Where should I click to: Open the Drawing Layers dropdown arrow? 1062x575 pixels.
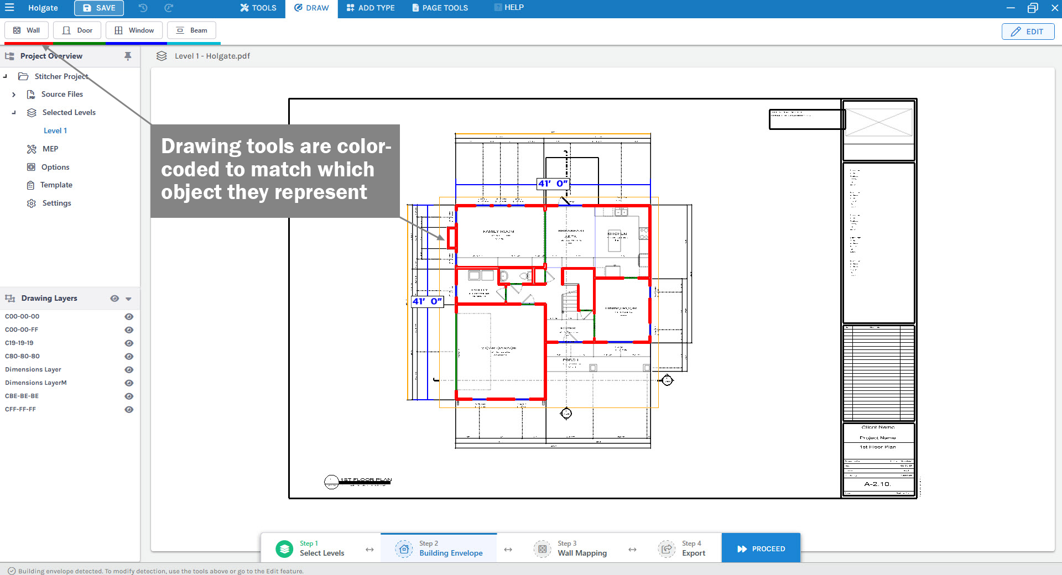tap(128, 299)
